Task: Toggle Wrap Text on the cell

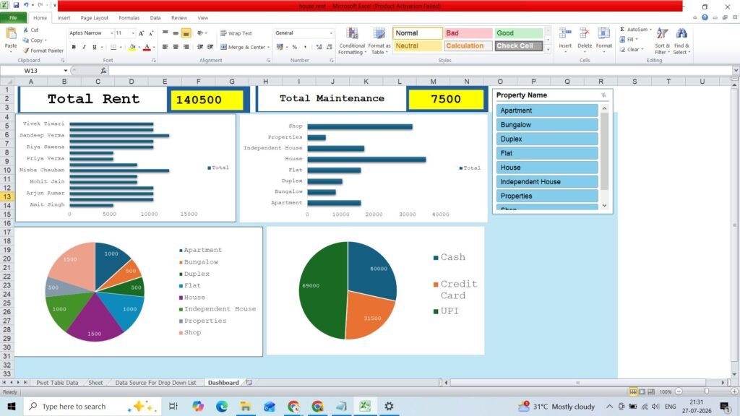Action: [x=236, y=33]
